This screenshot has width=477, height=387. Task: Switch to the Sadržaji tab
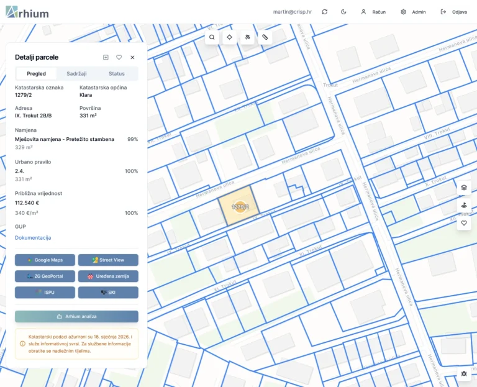click(x=76, y=73)
